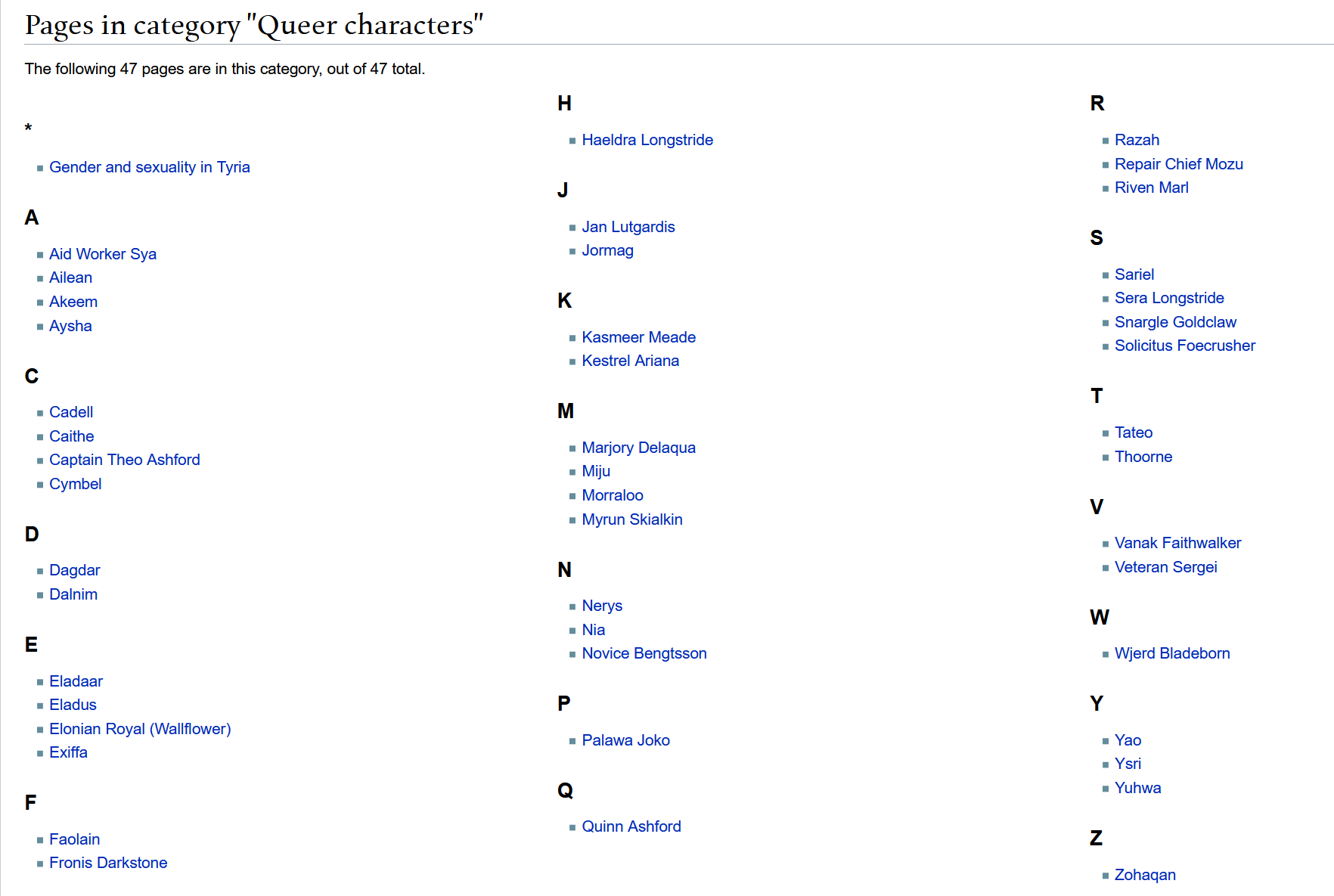The image size is (1334, 896).
Task: Open the Sariel character page
Action: 1134,274
